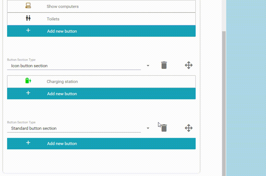Add new button below Toilets row

click(x=101, y=31)
